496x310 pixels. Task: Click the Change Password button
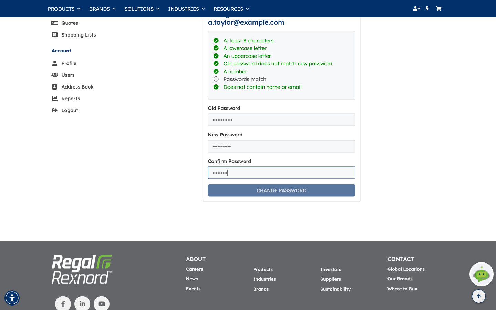(281, 190)
